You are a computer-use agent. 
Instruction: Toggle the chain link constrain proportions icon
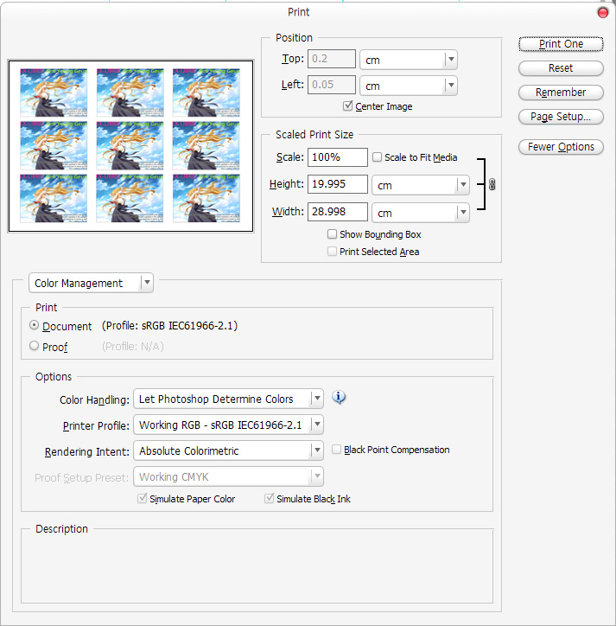492,184
